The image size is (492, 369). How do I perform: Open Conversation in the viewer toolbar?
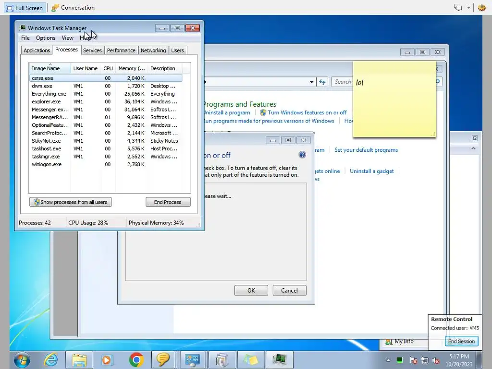point(73,8)
